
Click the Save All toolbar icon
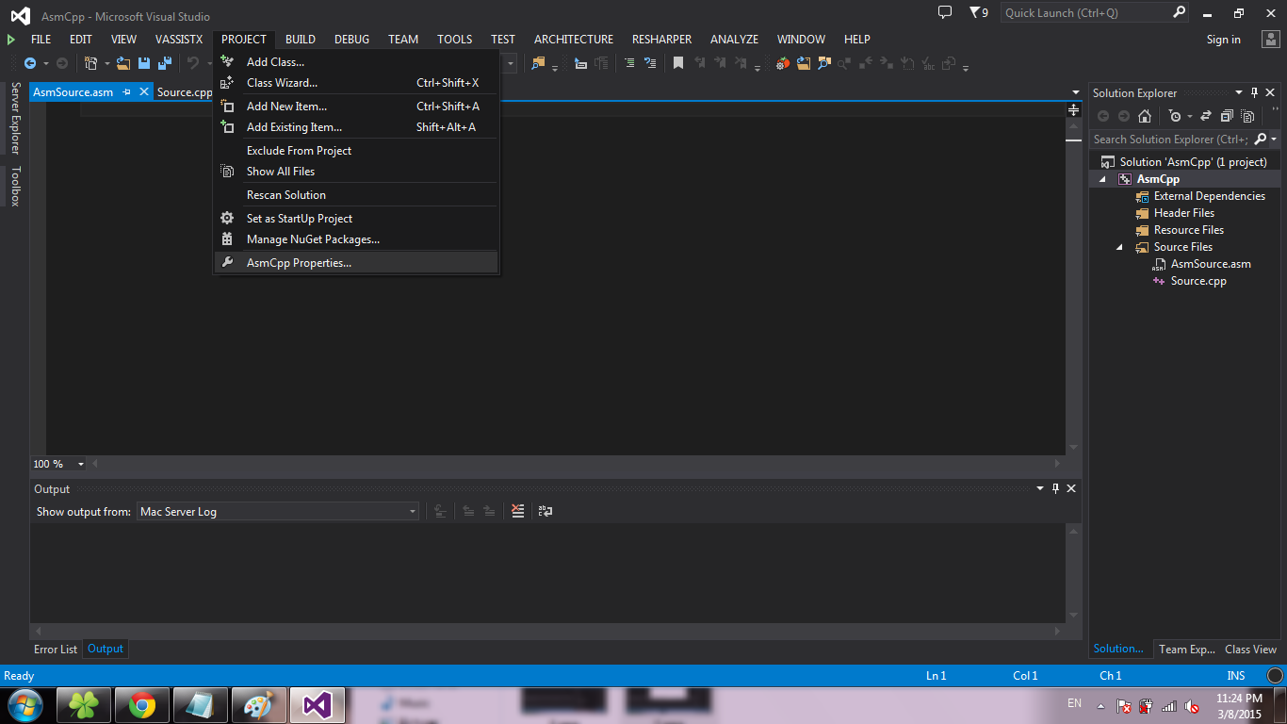tap(165, 63)
